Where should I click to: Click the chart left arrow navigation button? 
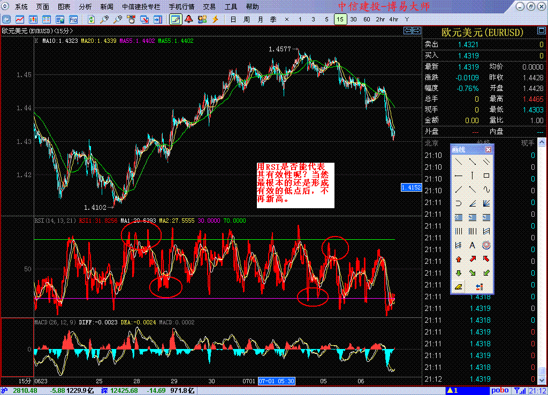coord(407,31)
